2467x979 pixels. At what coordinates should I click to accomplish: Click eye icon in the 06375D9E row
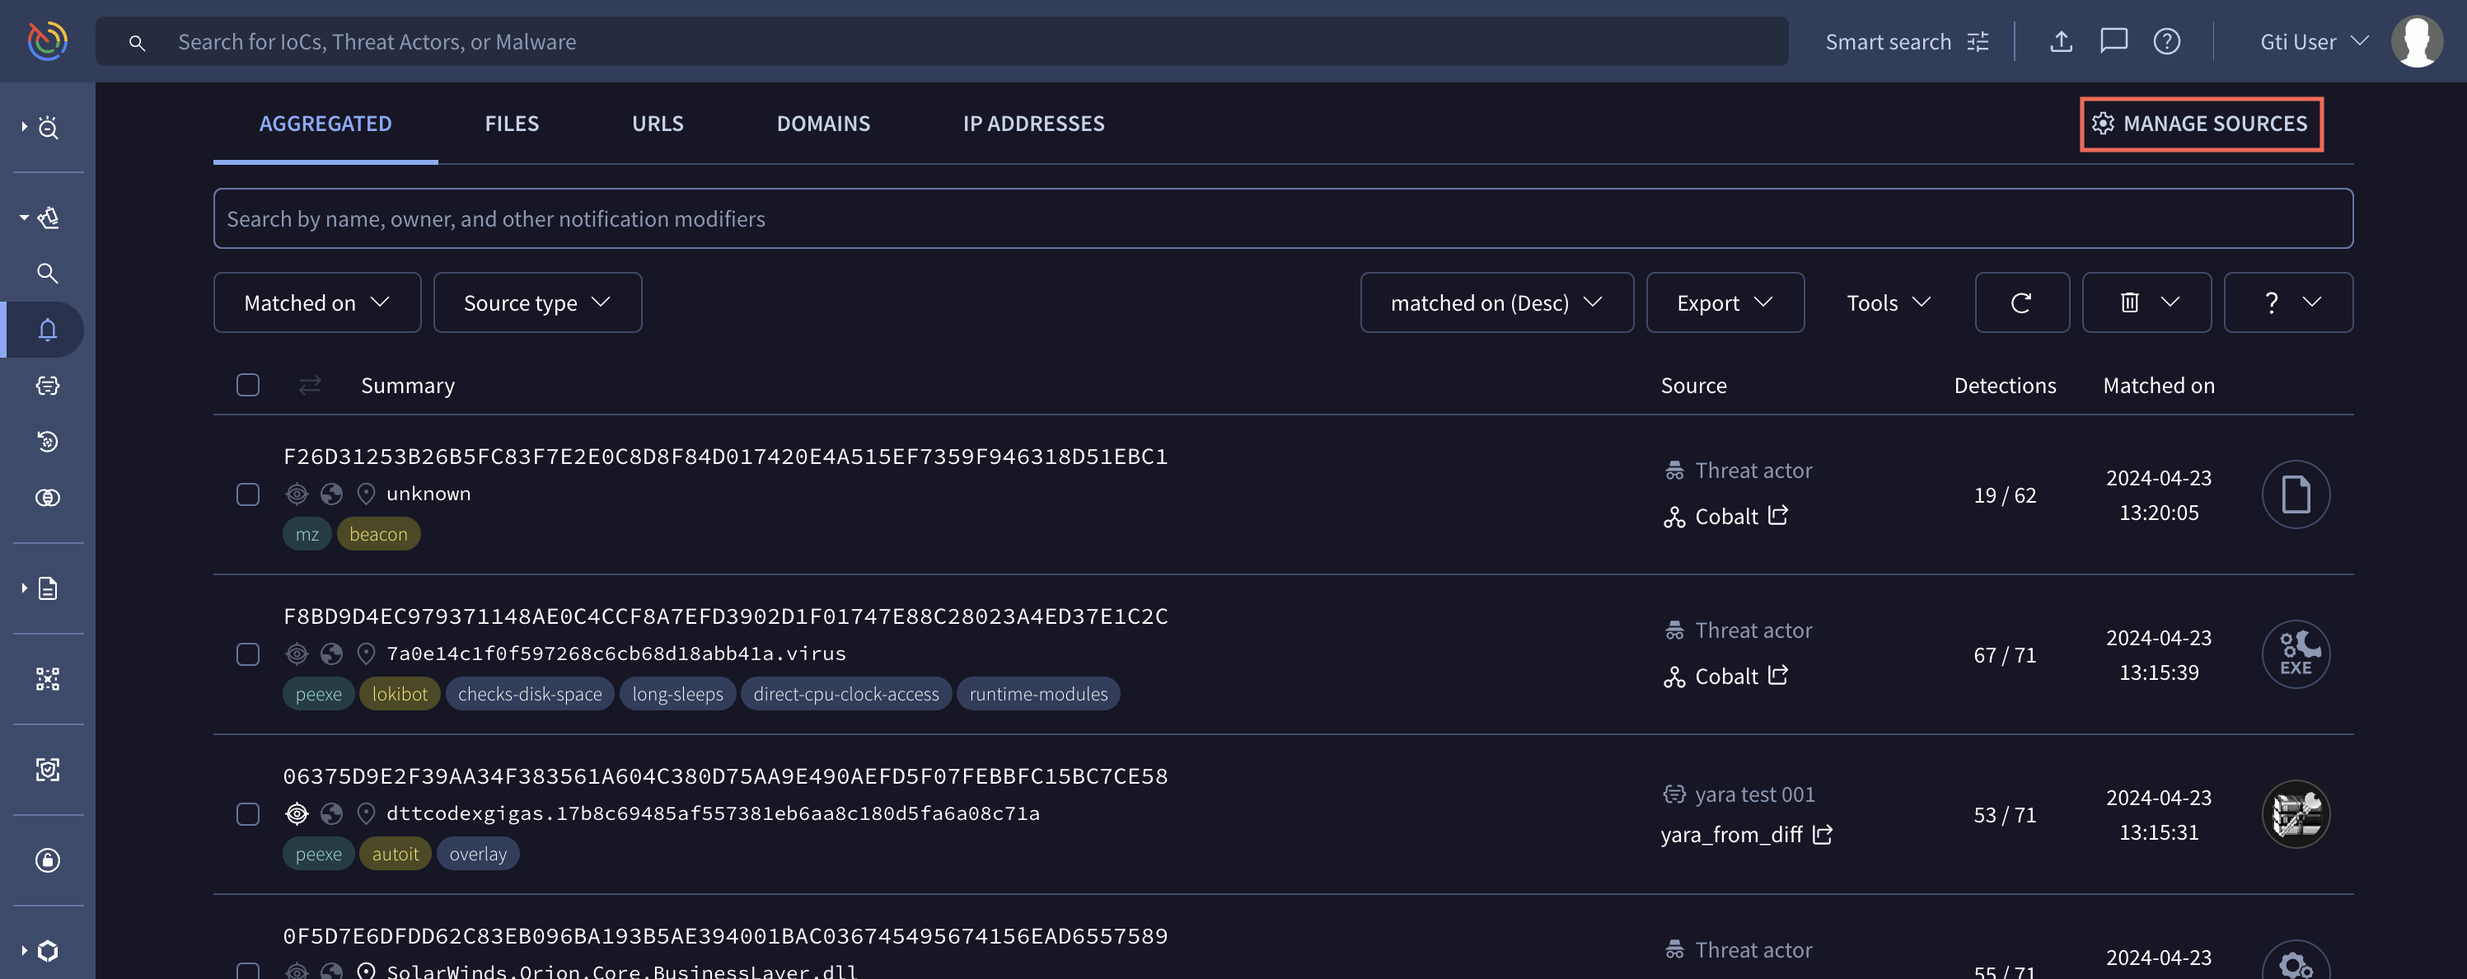pyautogui.click(x=297, y=813)
